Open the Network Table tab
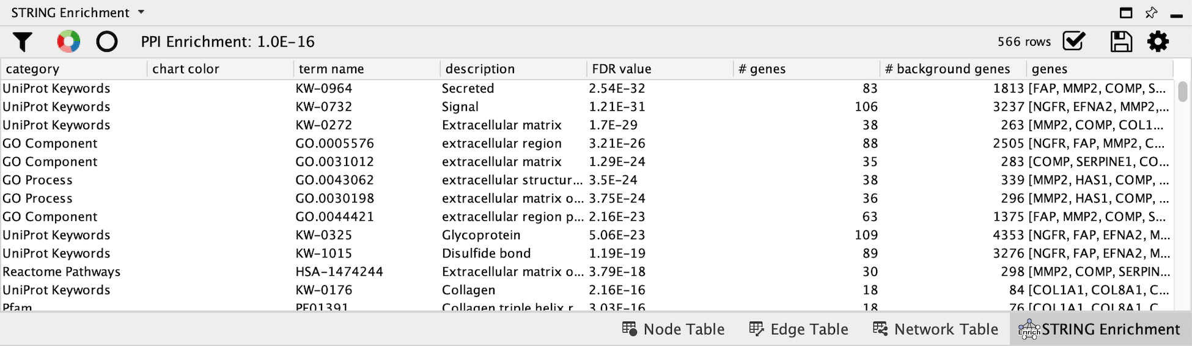1192x346 pixels. 935,329
